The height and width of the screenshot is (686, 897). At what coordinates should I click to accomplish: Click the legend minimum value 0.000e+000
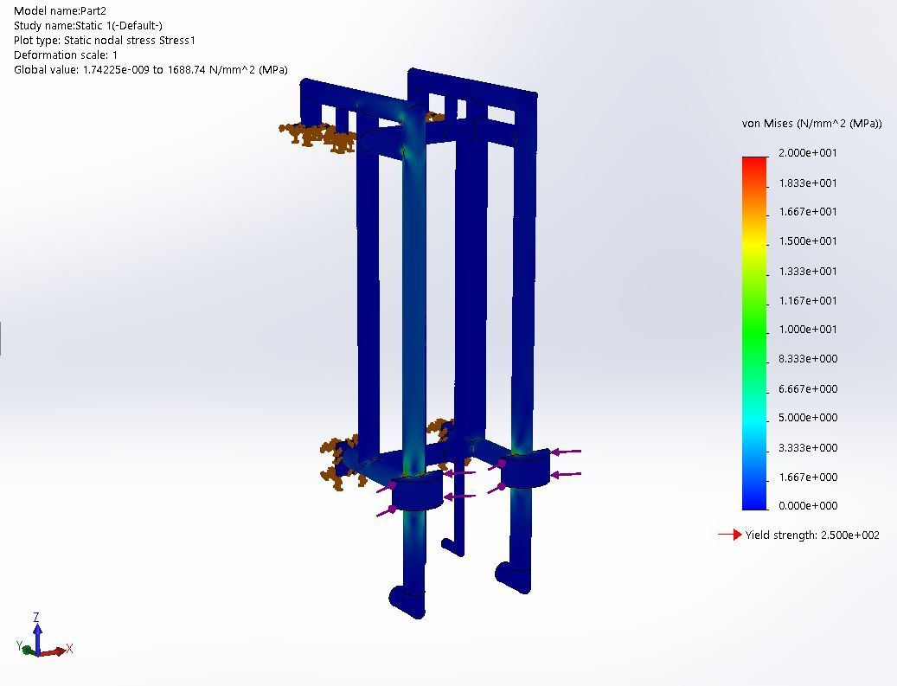point(808,506)
